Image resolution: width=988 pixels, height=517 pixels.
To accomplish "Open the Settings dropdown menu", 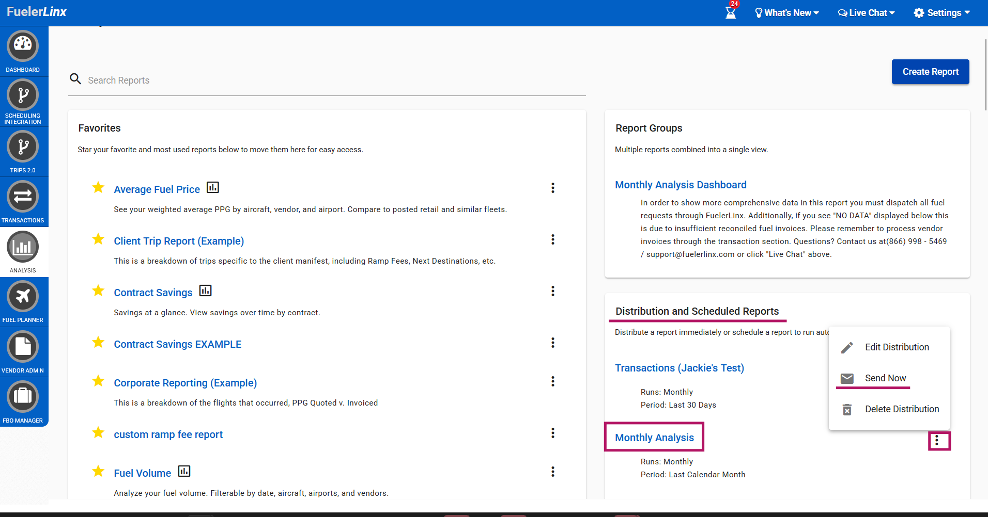I will tap(942, 13).
